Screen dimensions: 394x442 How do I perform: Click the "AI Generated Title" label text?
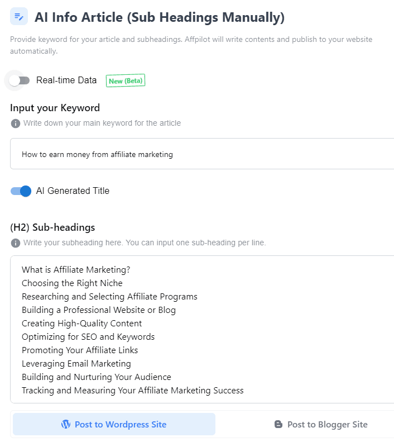[73, 191]
